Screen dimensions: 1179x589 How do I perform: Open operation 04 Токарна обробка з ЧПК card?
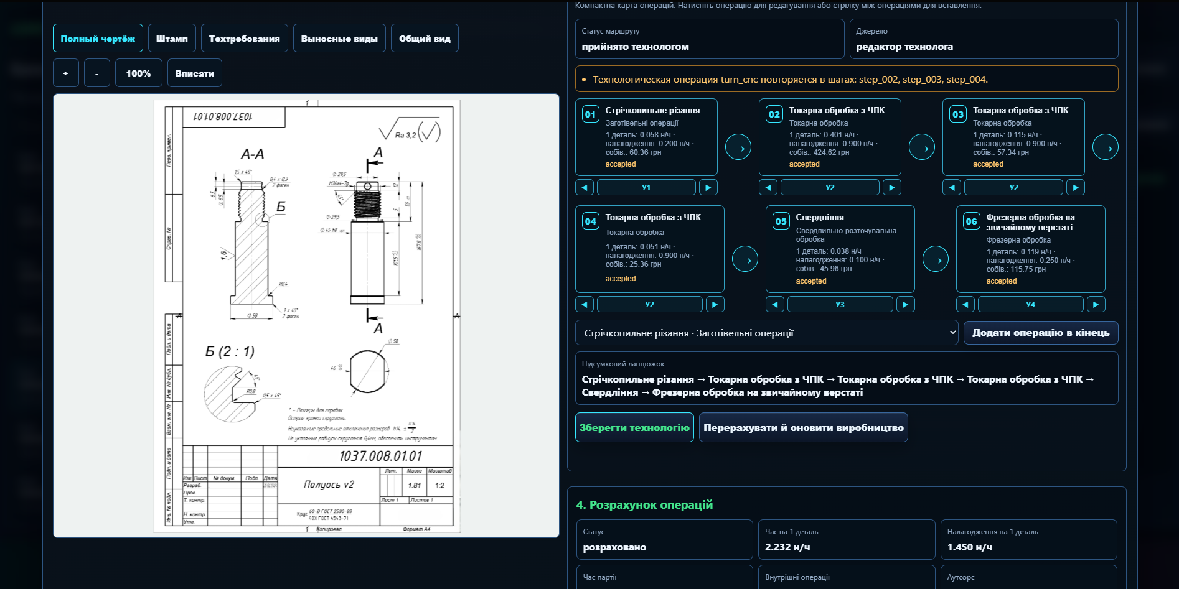point(649,249)
